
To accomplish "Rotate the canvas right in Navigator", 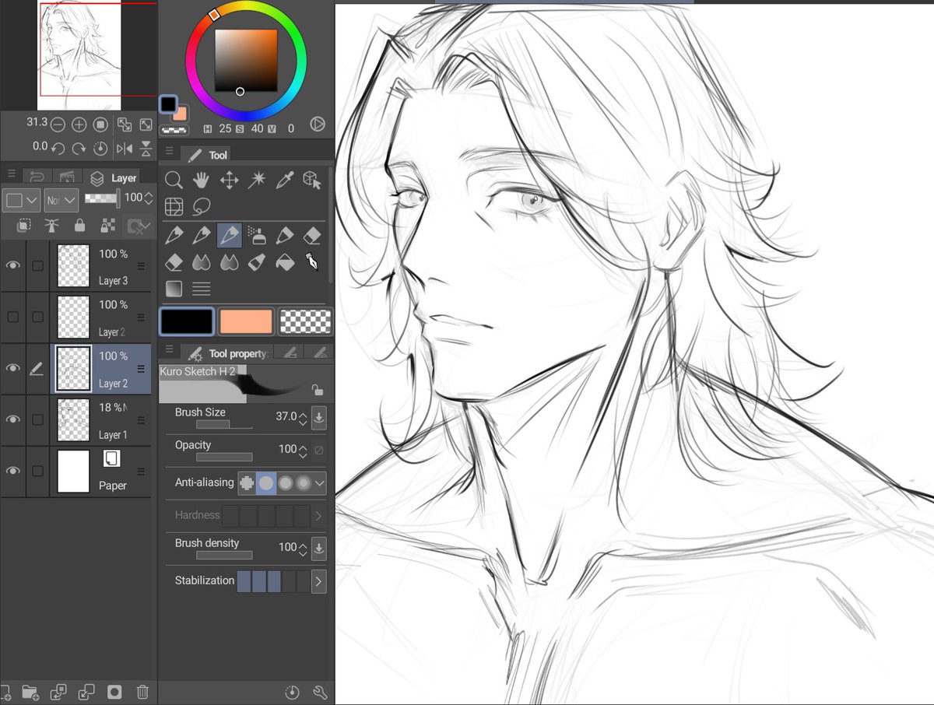I will pos(79,148).
